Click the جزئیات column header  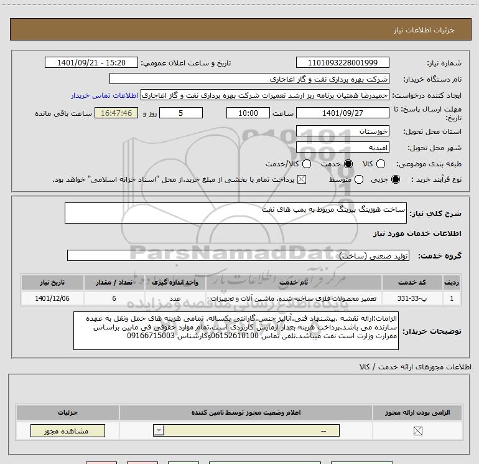pos(68,412)
